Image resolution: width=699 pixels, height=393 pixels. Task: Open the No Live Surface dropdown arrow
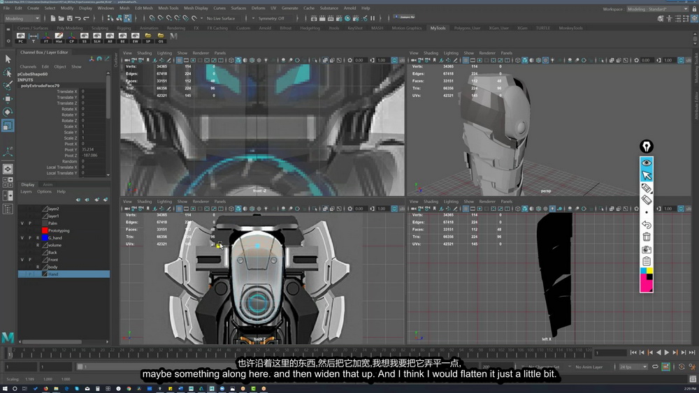(201, 18)
